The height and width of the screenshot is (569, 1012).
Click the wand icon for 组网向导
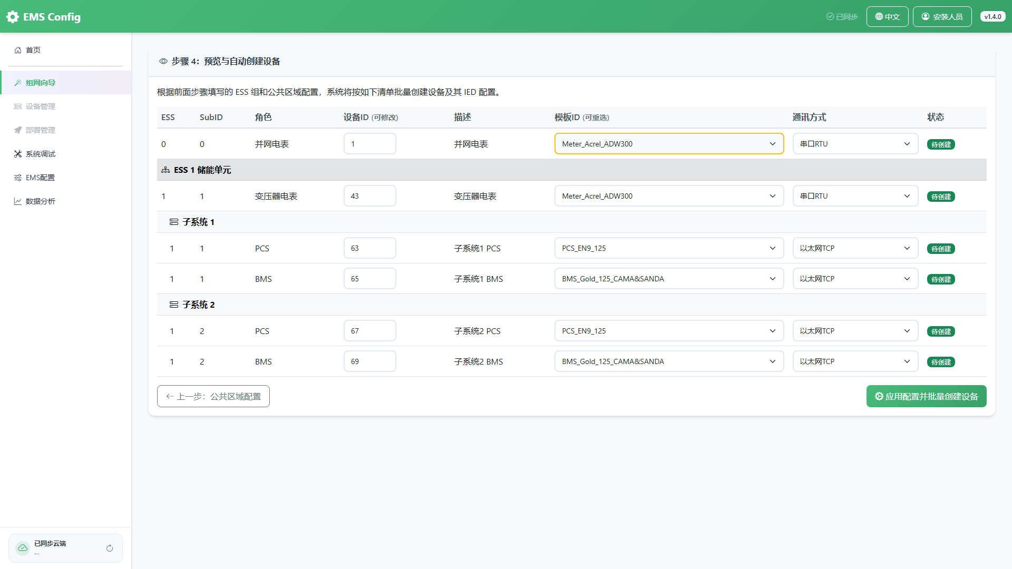pyautogui.click(x=18, y=83)
